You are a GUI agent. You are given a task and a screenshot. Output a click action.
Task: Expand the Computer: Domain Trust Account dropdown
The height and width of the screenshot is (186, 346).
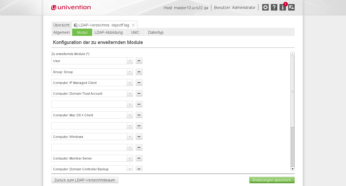pos(130,93)
